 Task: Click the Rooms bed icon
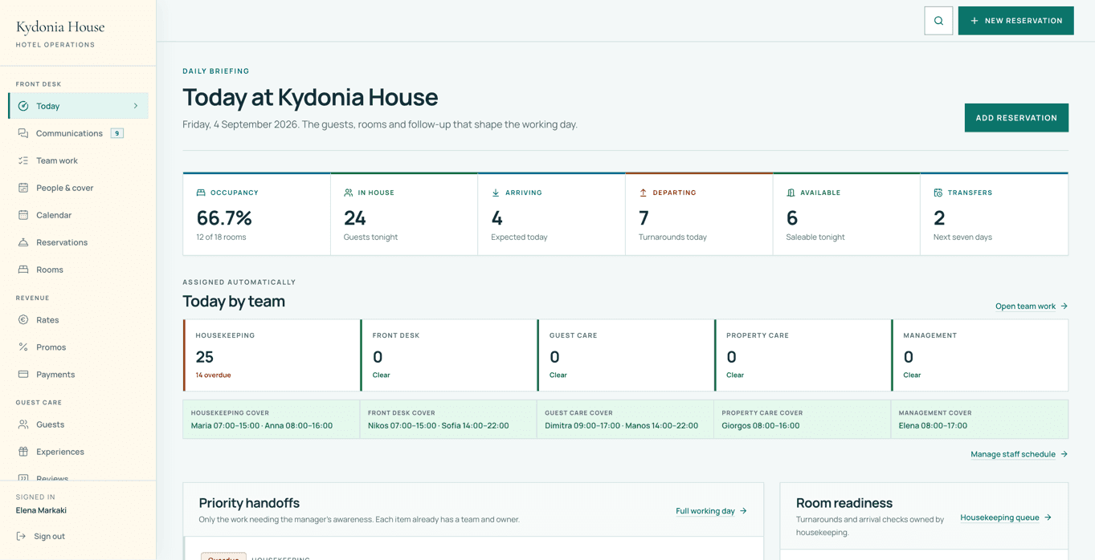pos(23,270)
